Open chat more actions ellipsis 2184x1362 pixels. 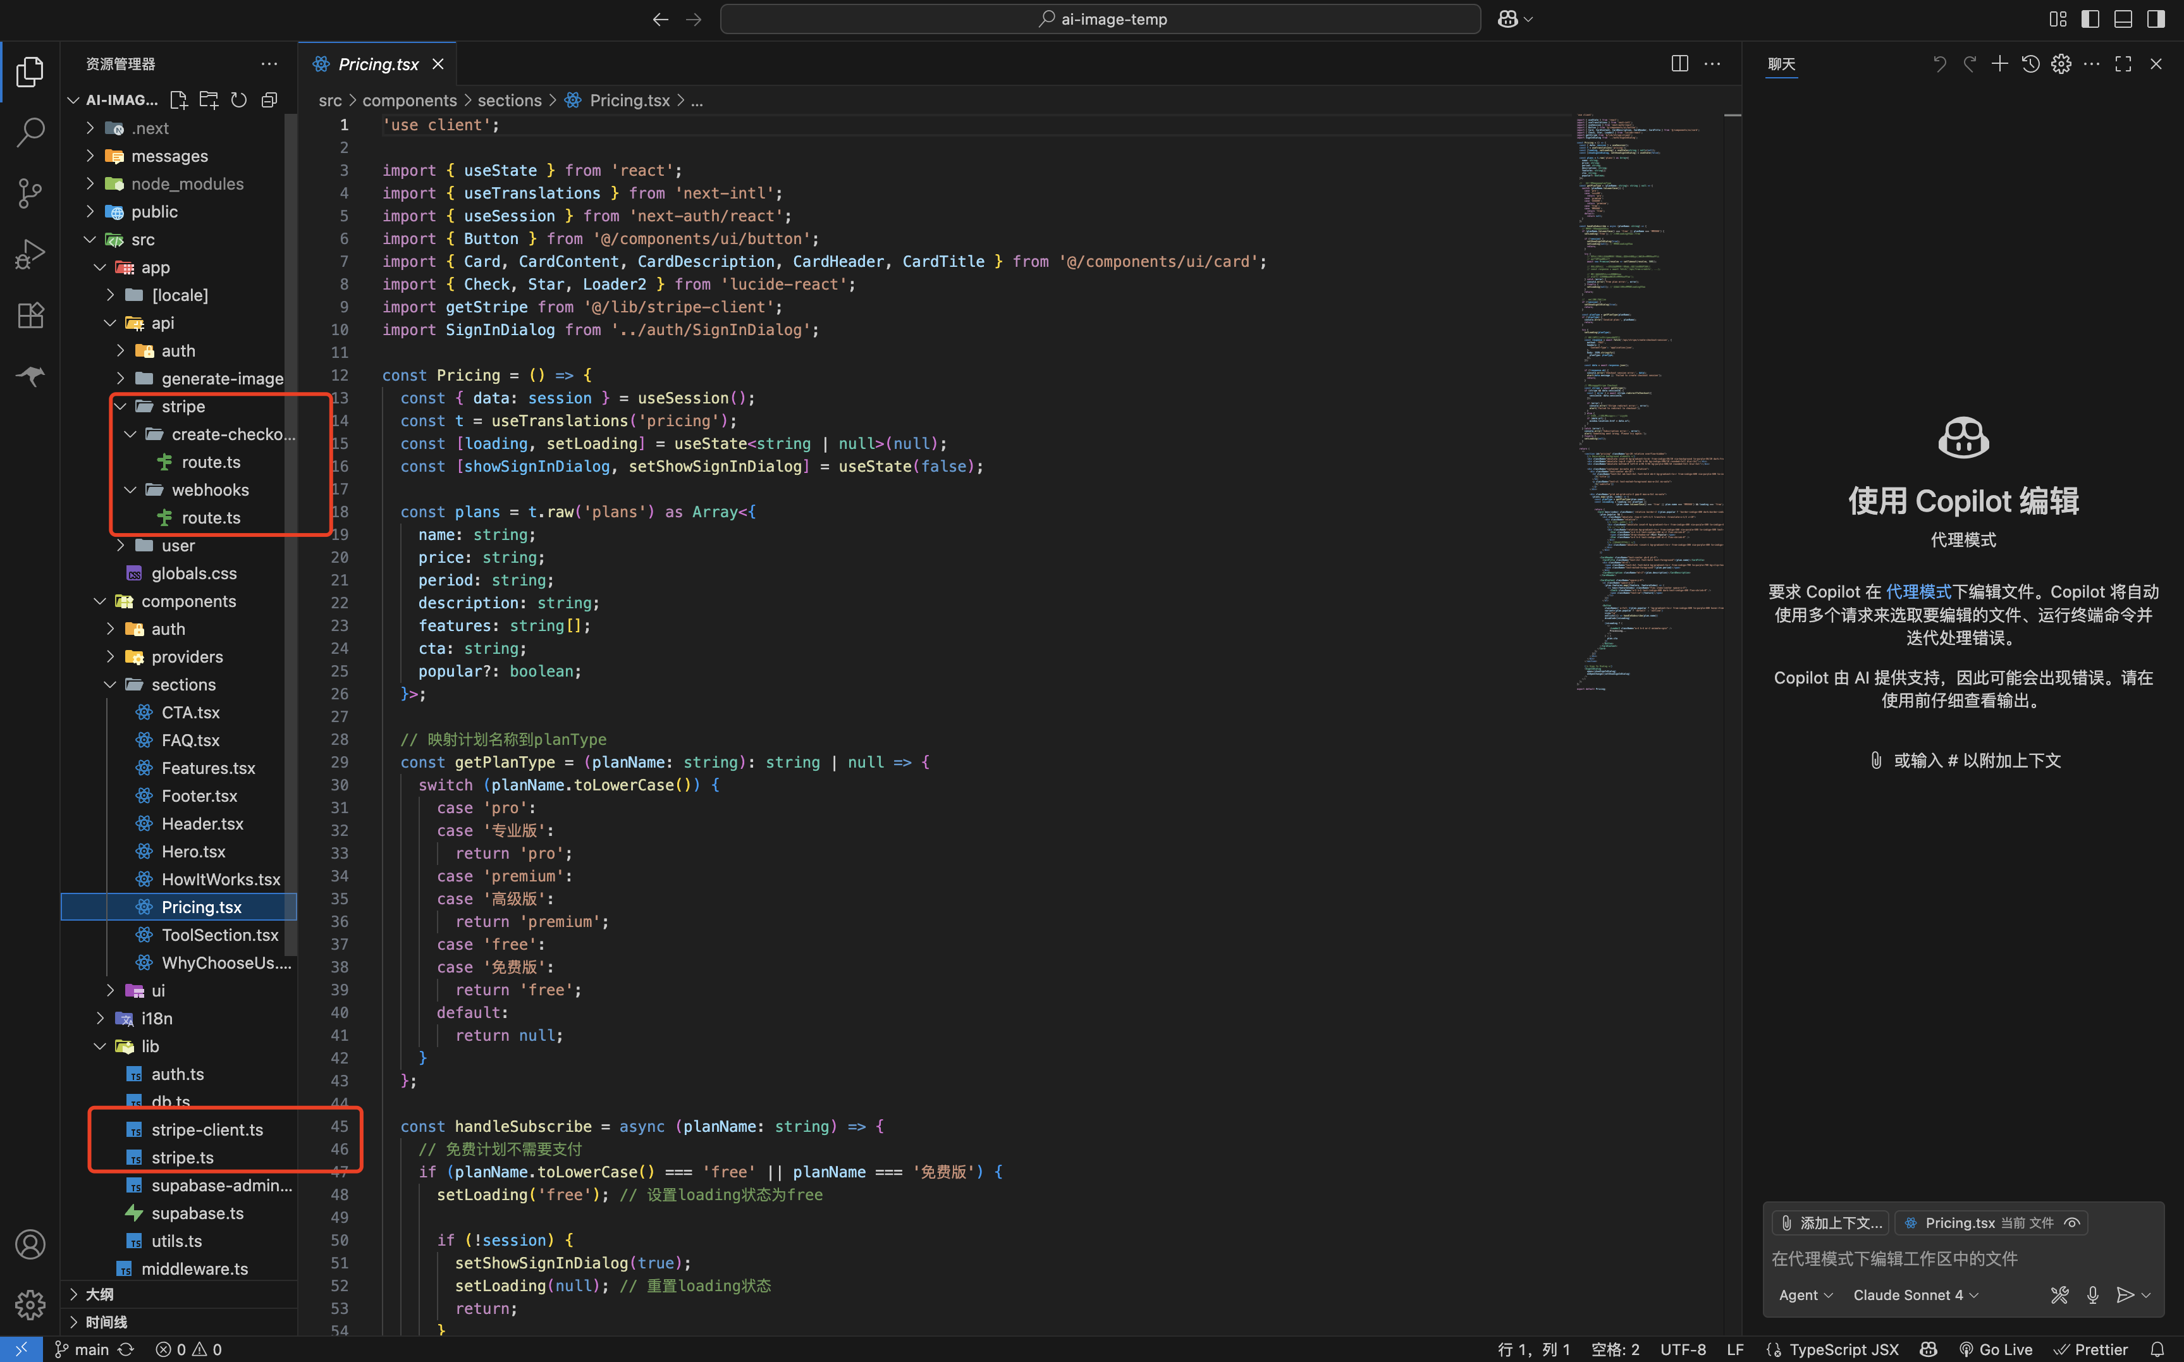pos(2092,64)
